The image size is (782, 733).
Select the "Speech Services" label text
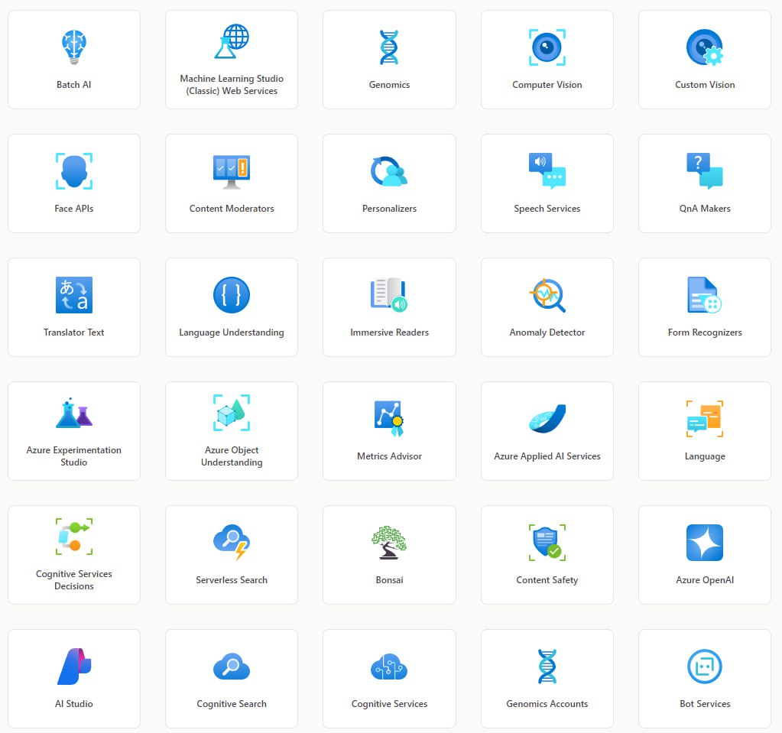point(547,209)
